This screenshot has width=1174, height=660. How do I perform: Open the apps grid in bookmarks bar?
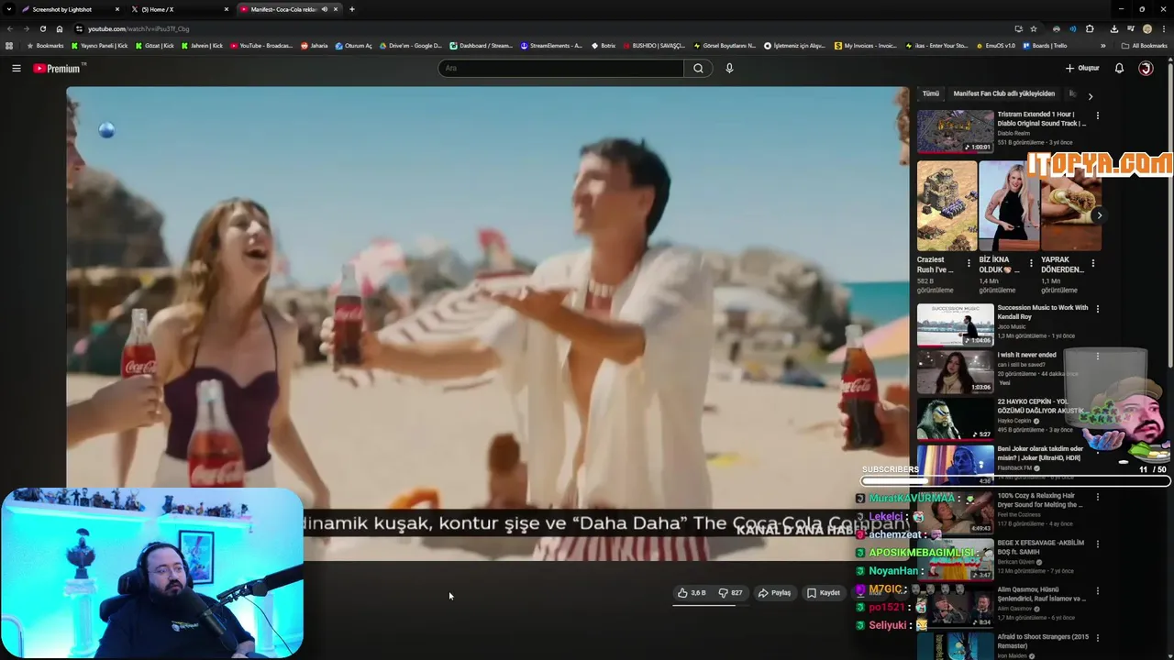(9, 46)
